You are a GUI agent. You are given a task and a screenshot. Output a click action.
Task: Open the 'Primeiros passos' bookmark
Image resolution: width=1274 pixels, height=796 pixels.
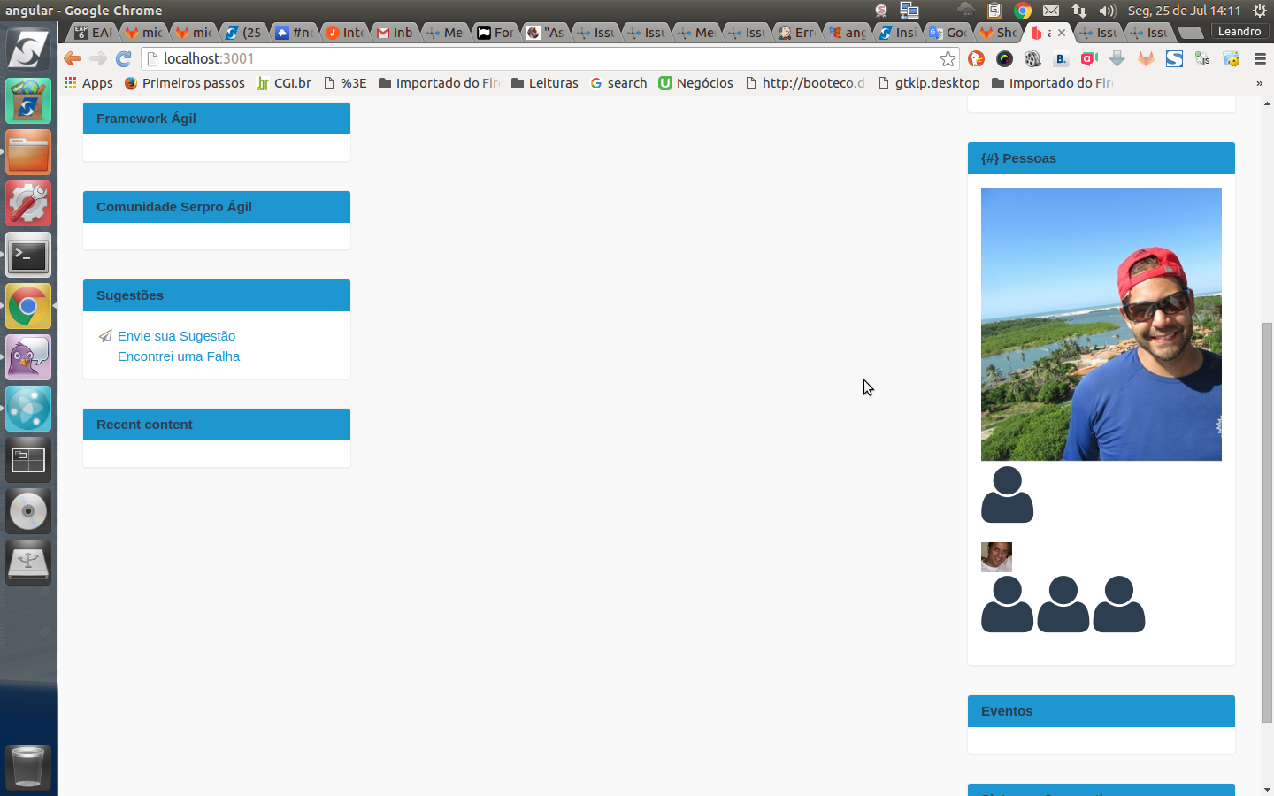tap(184, 83)
